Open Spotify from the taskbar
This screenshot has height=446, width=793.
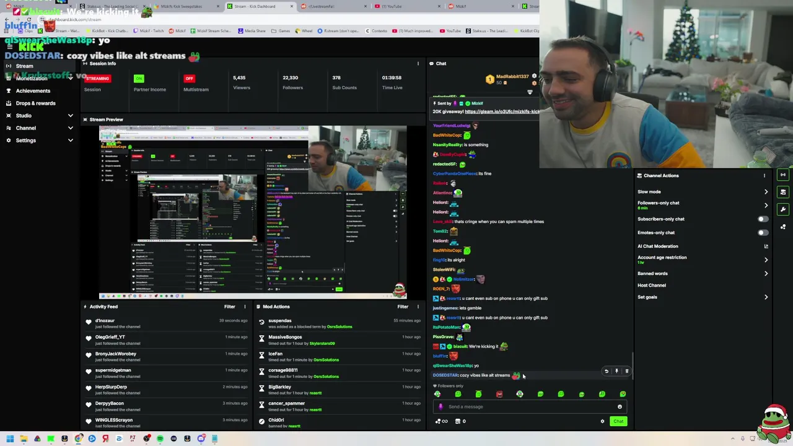point(160,439)
